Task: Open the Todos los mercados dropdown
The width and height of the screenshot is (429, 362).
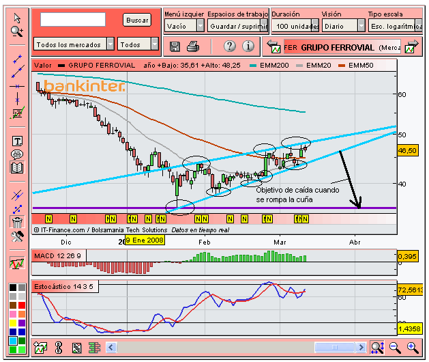Action: pos(74,44)
